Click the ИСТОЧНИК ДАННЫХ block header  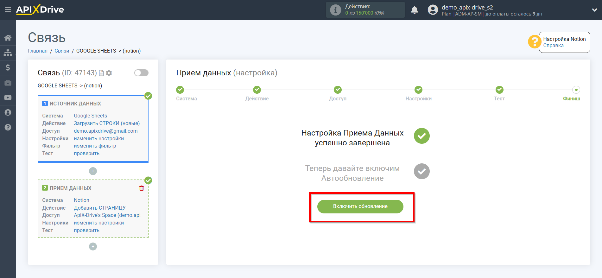coord(75,104)
